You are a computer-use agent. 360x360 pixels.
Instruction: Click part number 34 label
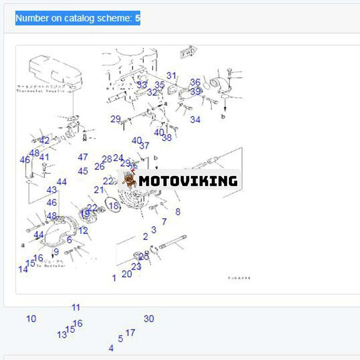point(195,120)
